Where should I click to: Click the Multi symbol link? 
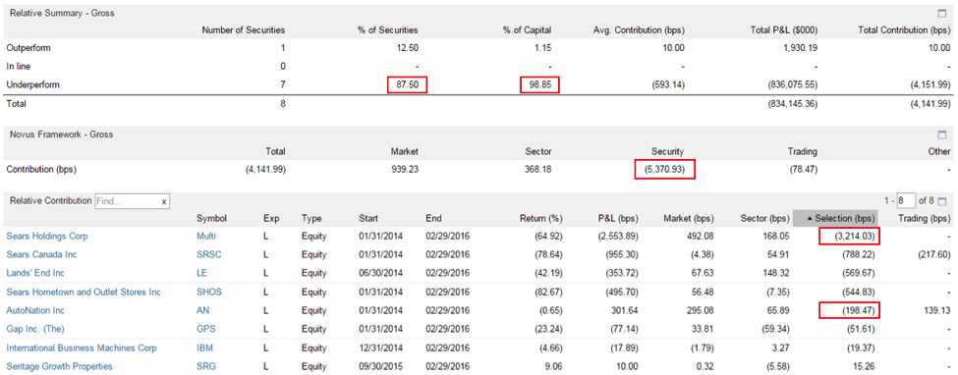(206, 236)
